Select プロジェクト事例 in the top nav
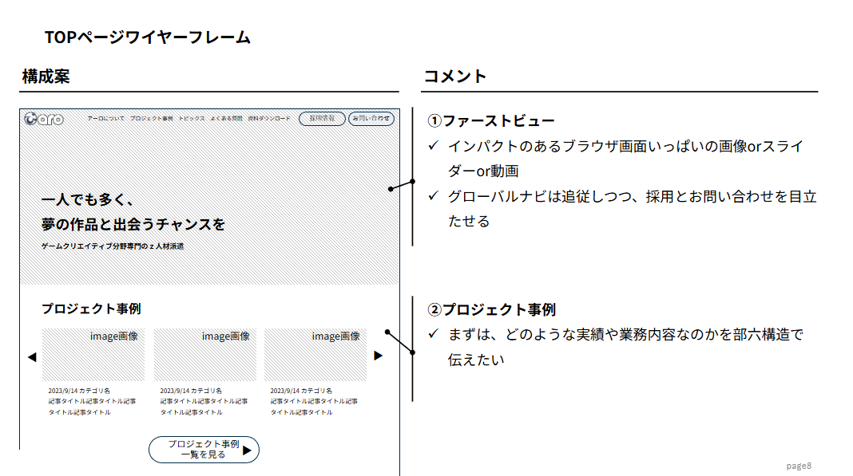Image resolution: width=853 pixels, height=476 pixels. [151, 118]
